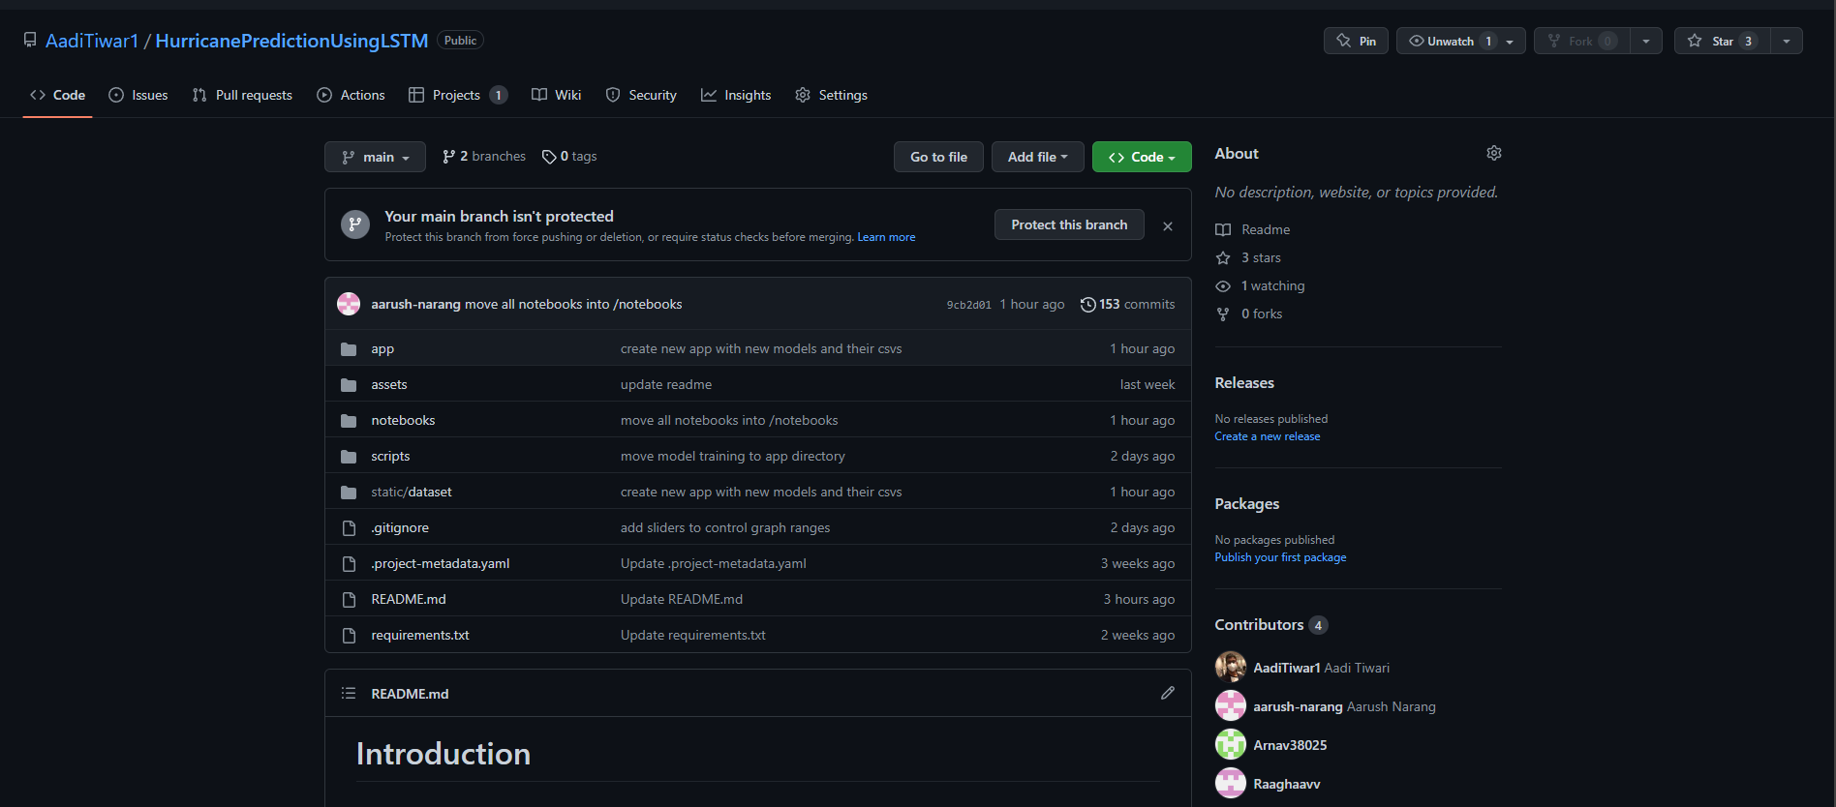The width and height of the screenshot is (1836, 807).
Task: Open the Packages heading link
Action: tap(1247, 503)
